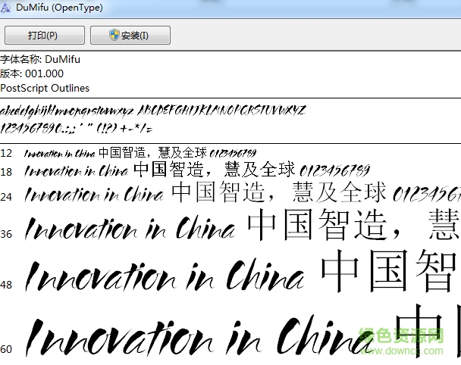Click the size 36 label
The image size is (461, 365).
click(x=6, y=234)
